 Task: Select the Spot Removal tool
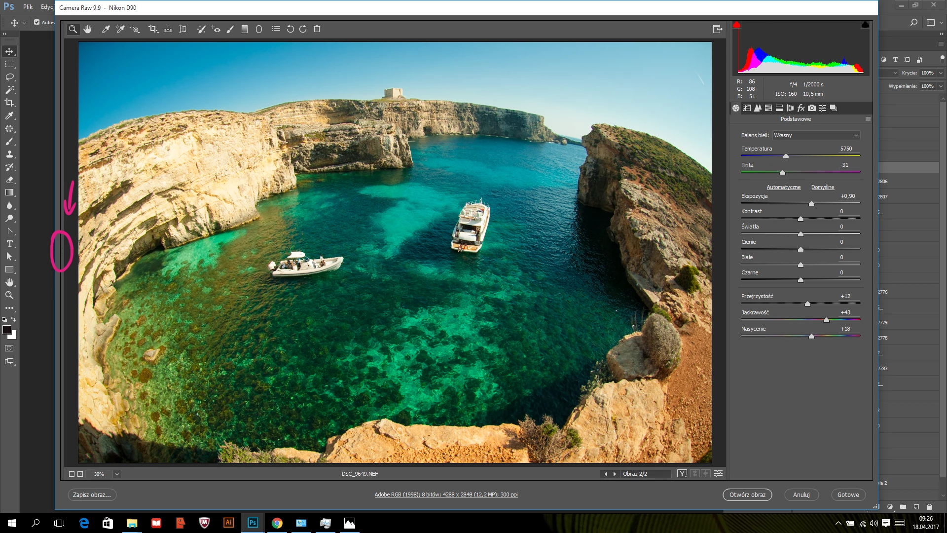click(x=201, y=29)
